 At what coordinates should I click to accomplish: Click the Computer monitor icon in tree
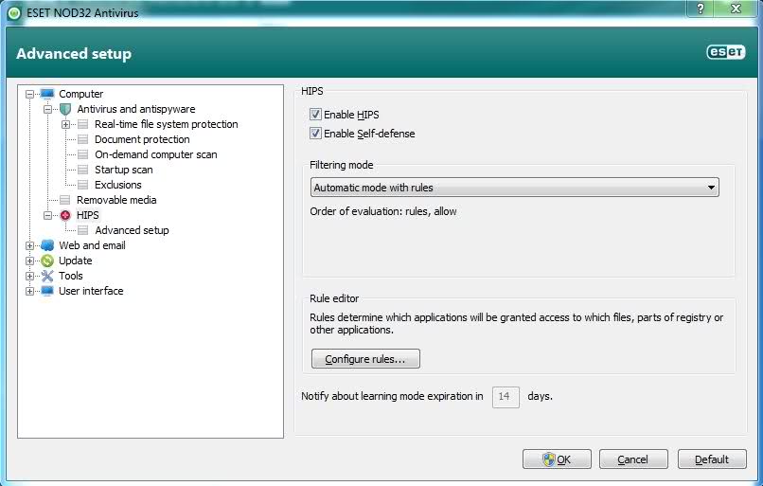(x=47, y=94)
